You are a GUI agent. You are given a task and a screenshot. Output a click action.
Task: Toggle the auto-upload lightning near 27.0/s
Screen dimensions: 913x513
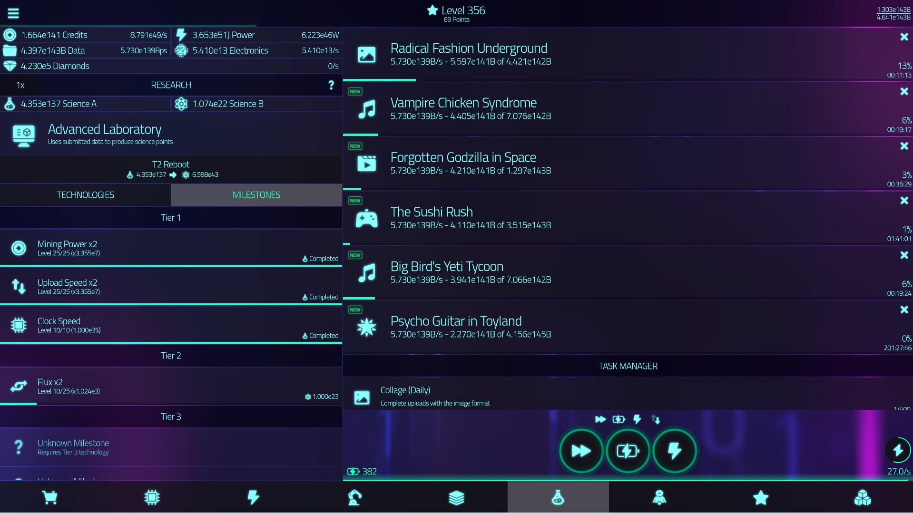(897, 450)
